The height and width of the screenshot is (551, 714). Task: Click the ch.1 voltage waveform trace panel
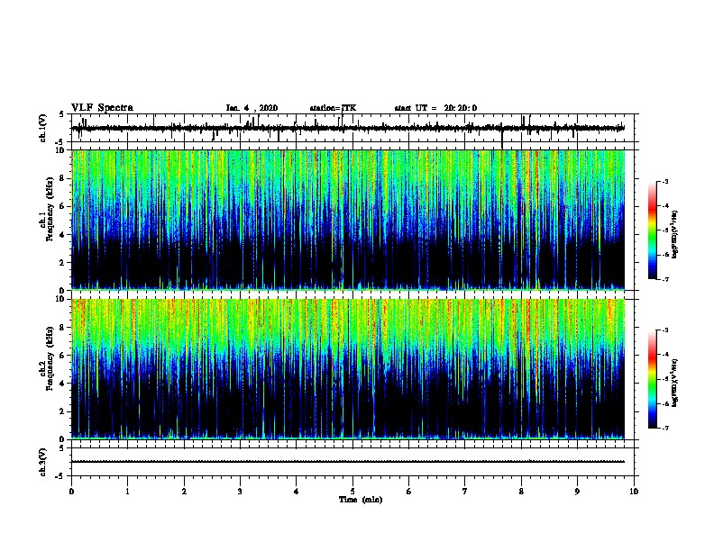tap(352, 128)
